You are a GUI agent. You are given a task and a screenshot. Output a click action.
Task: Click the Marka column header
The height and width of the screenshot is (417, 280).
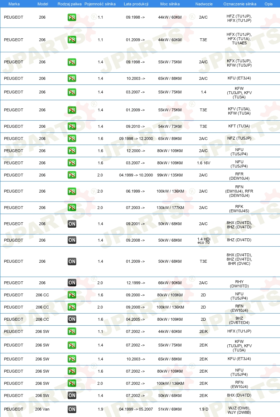click(14, 4)
